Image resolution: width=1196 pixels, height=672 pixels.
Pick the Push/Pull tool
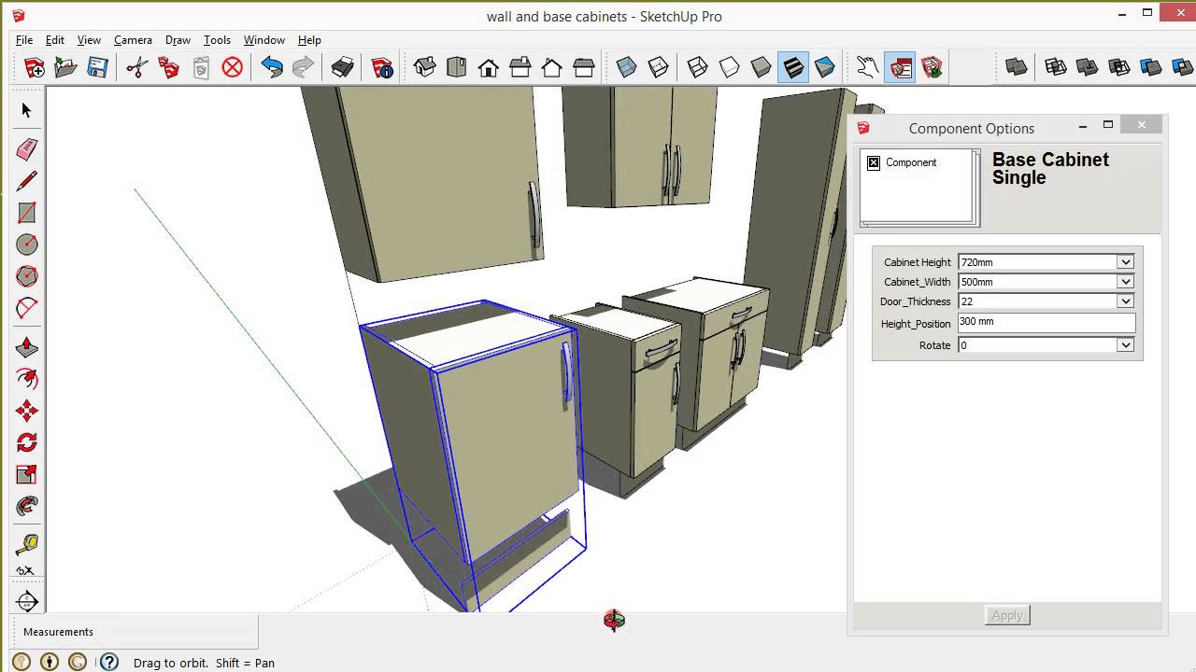click(27, 347)
